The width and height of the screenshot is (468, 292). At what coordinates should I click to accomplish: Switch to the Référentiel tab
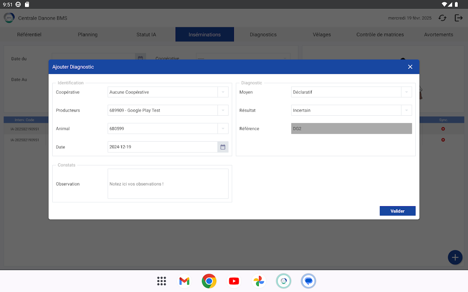pyautogui.click(x=29, y=35)
